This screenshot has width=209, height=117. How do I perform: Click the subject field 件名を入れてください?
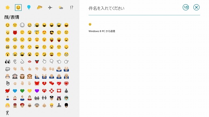[x=144, y=8]
